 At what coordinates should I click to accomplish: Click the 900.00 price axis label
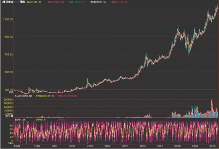coord(8,37)
